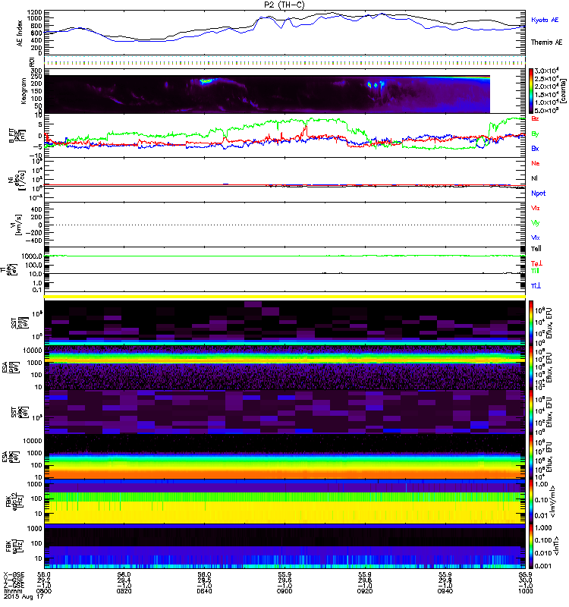Click the ESA electrons spectrogram color bar
The height and width of the screenshot is (607, 569).
point(531,457)
